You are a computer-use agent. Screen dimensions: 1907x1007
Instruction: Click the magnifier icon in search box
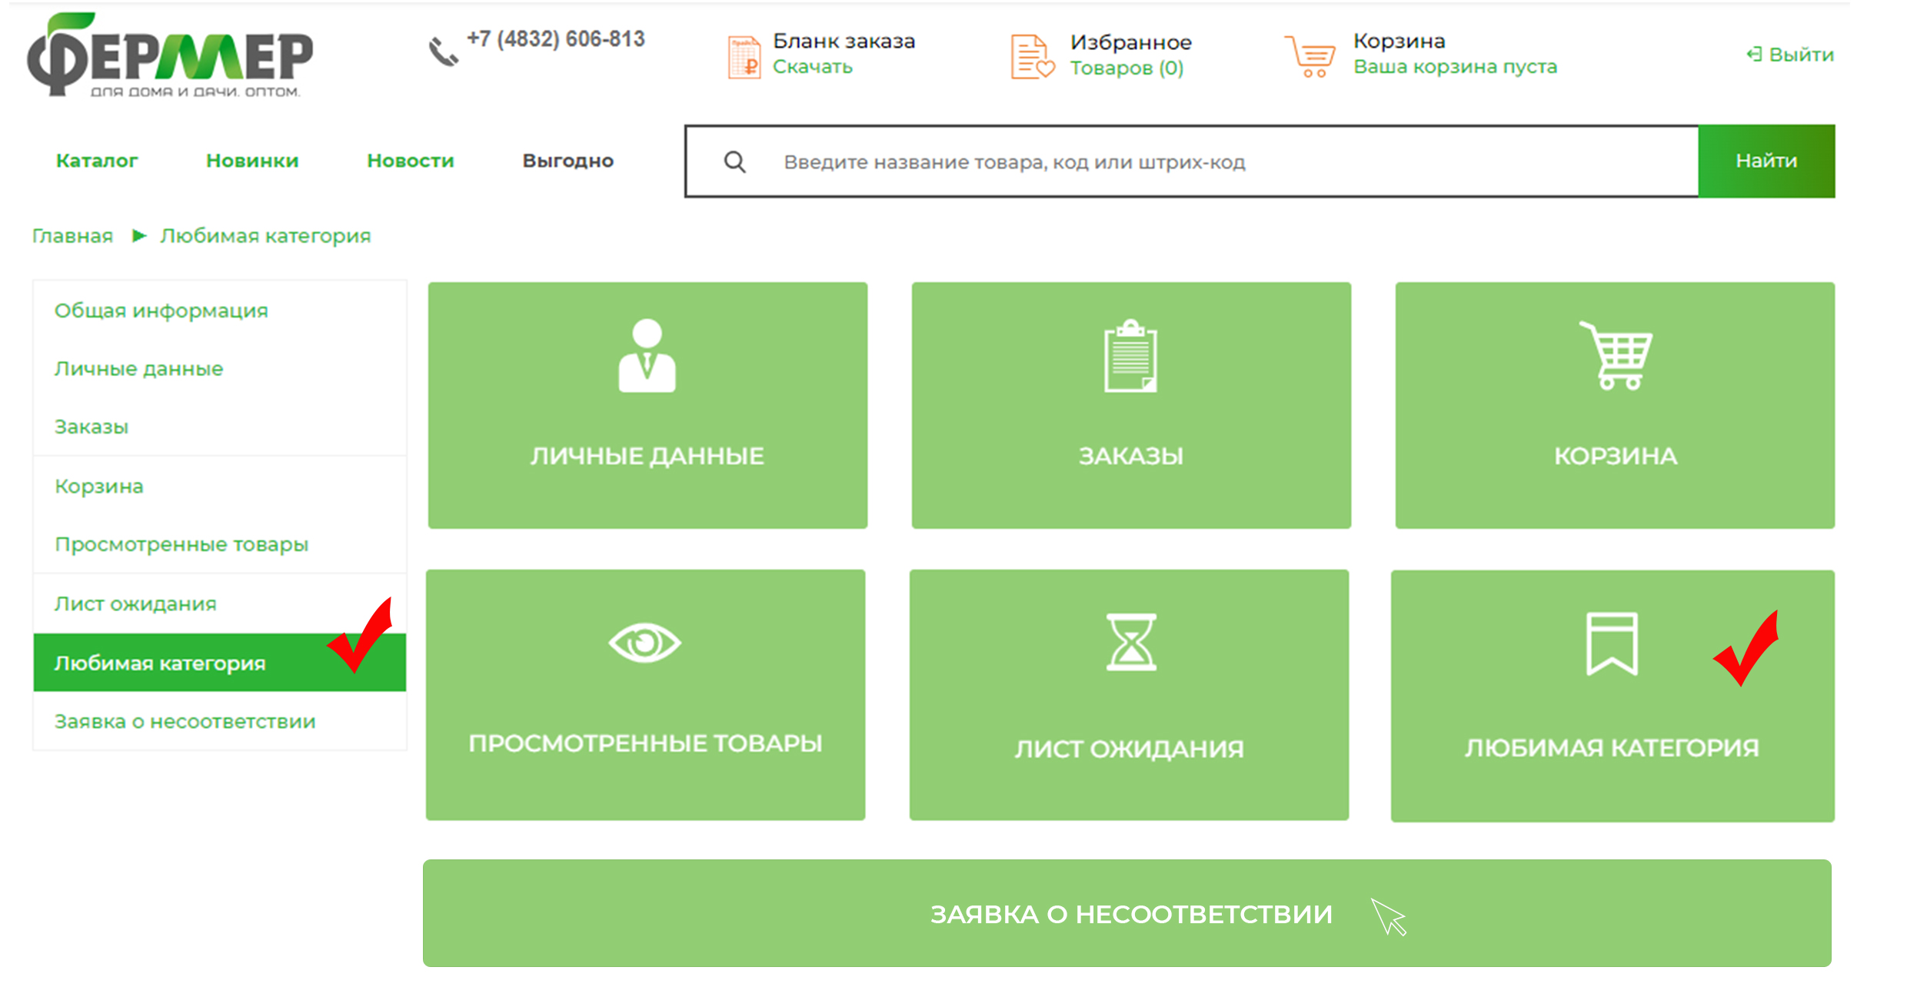click(x=734, y=161)
